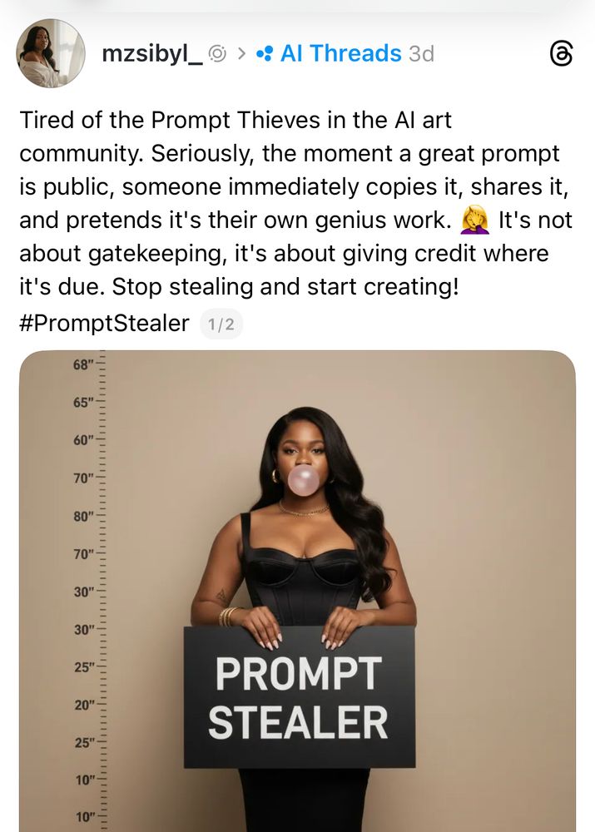Open the #PromptStealer hashtag
The image size is (595, 832).
104,323
